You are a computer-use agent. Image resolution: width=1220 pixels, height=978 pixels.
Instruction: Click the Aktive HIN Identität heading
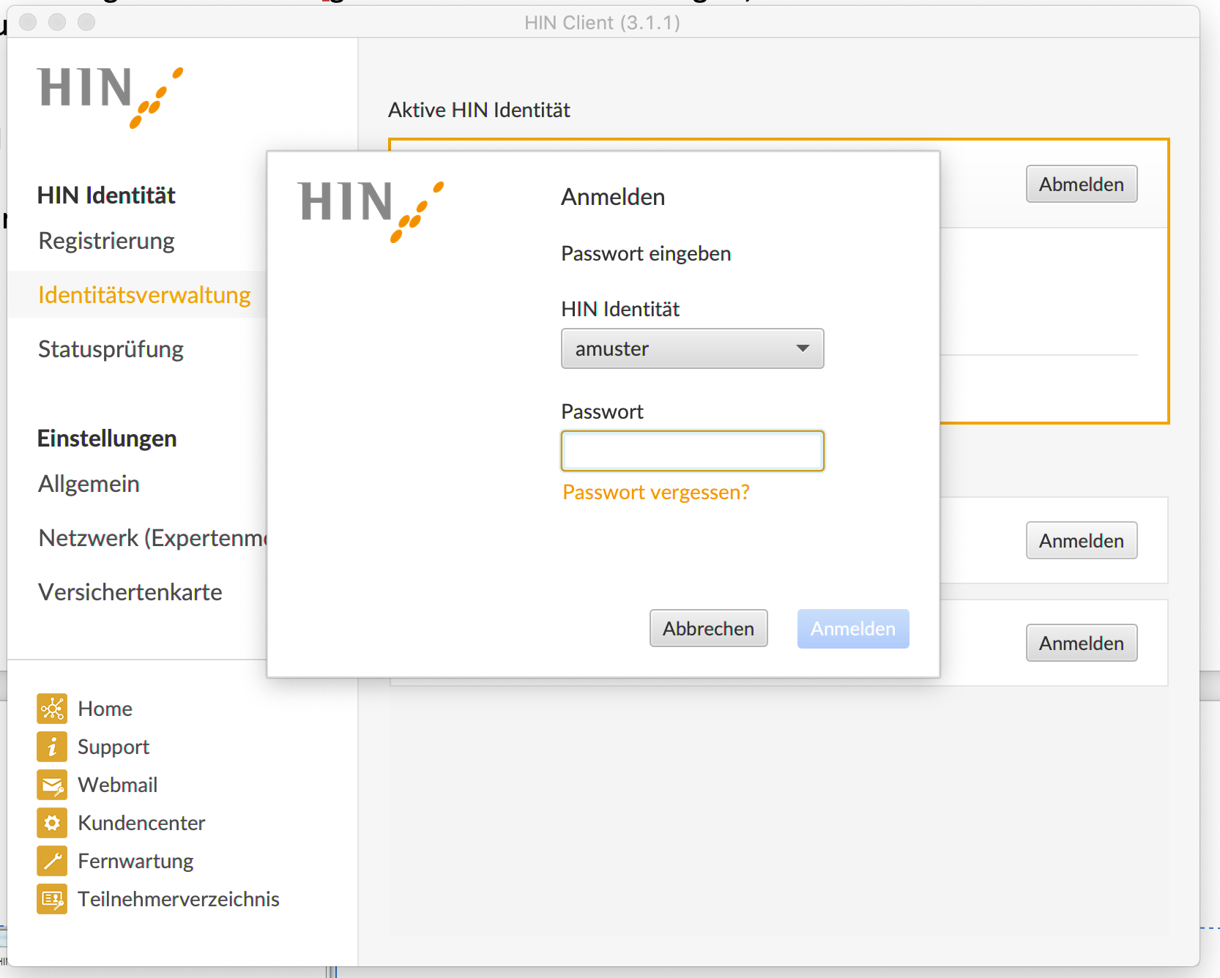point(479,110)
